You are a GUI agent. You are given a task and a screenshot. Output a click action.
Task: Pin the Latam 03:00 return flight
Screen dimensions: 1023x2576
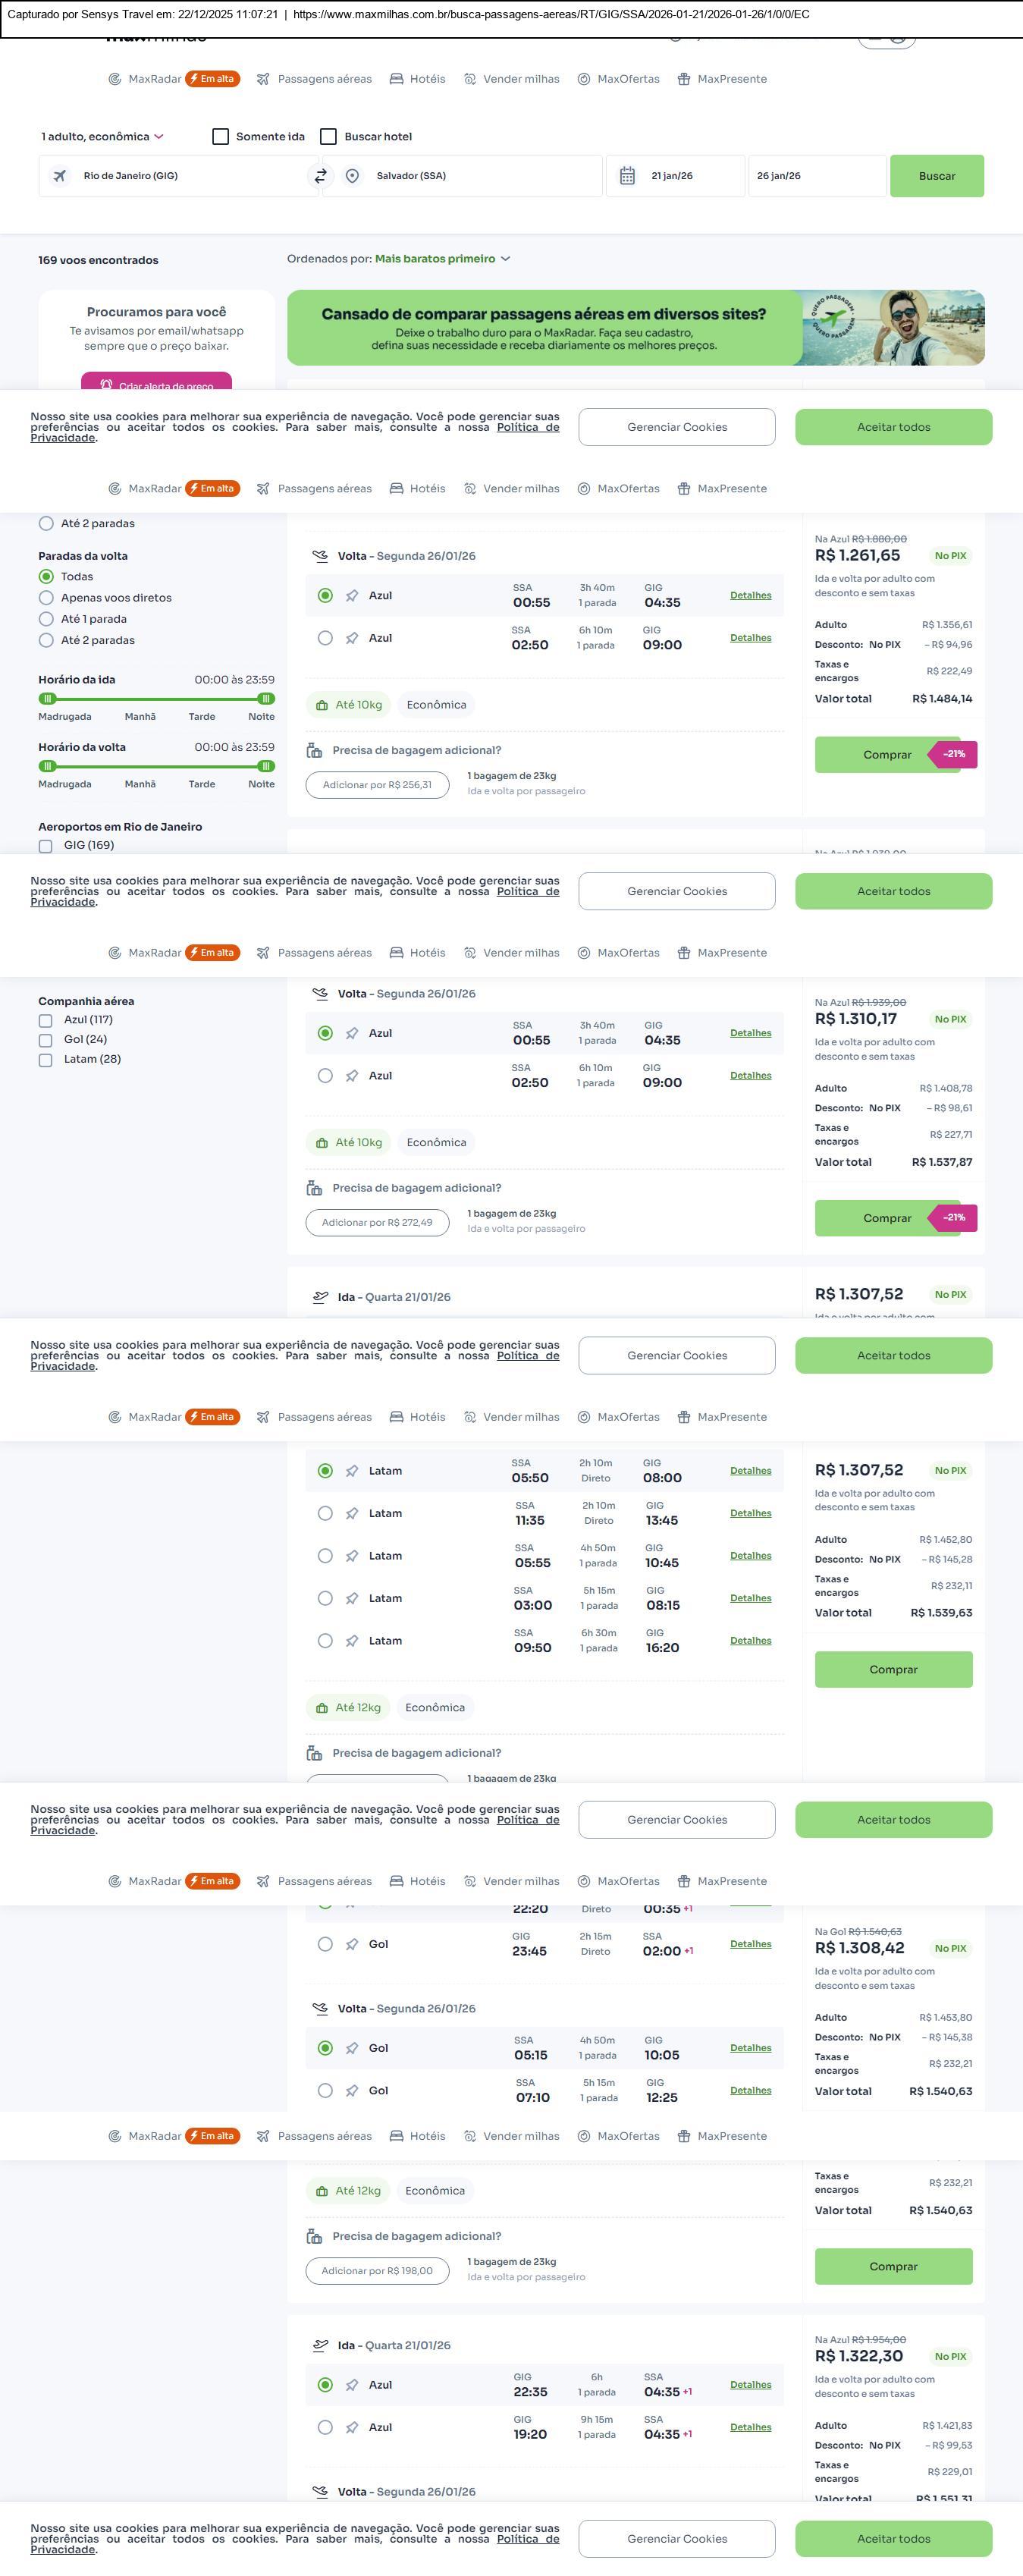(352, 1598)
